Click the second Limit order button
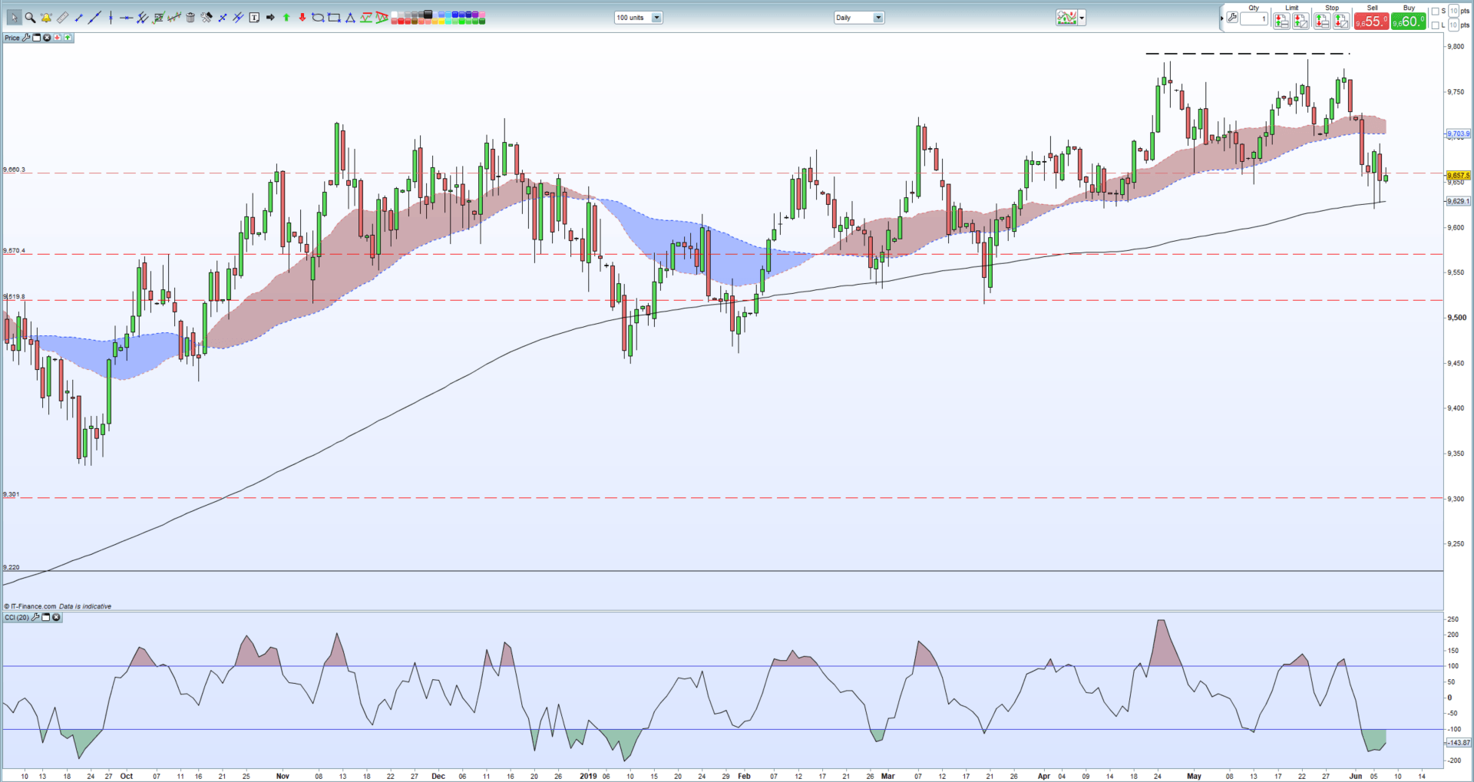 [1300, 21]
